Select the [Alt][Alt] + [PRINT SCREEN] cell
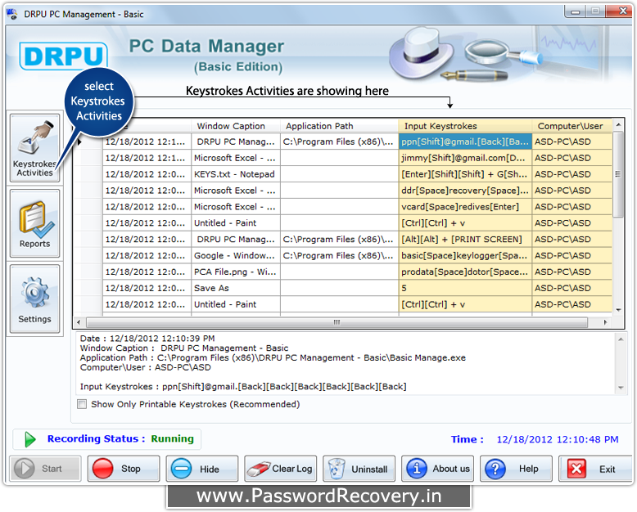This screenshot has height=512, width=637. [465, 239]
